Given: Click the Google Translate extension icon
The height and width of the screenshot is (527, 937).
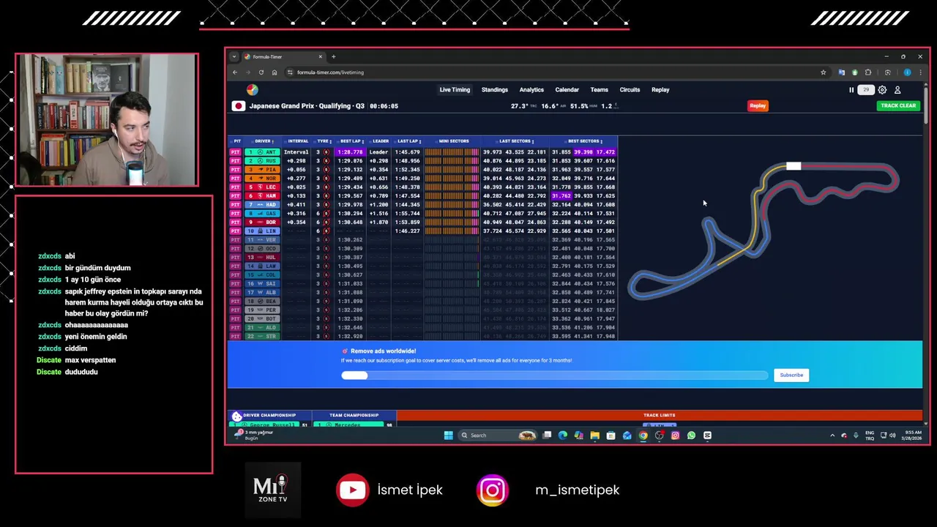Looking at the screenshot, I should pos(841,72).
